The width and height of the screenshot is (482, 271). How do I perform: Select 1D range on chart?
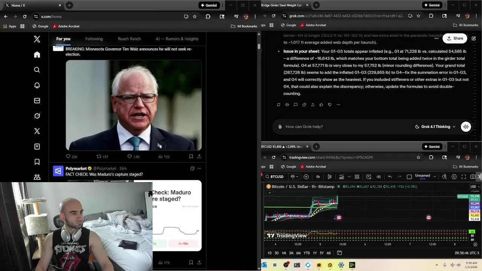coord(270,253)
